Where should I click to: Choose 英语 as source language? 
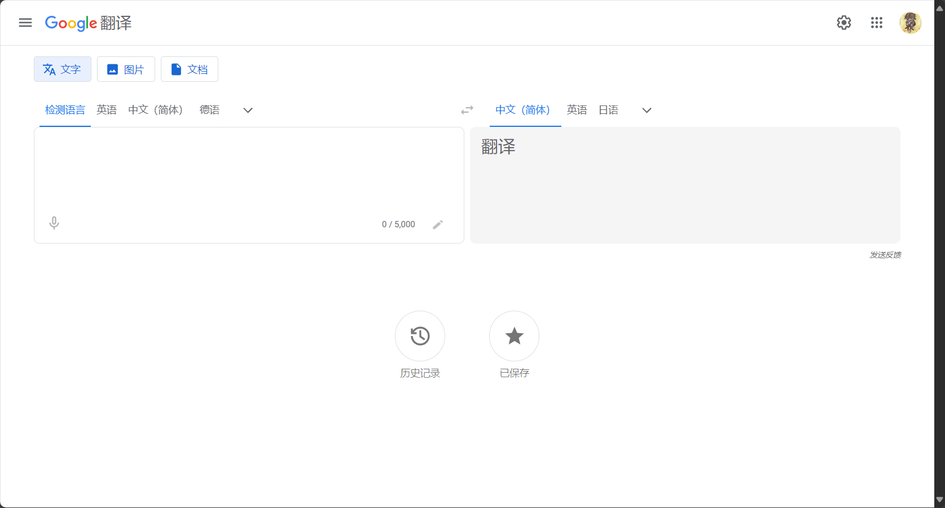pos(107,110)
